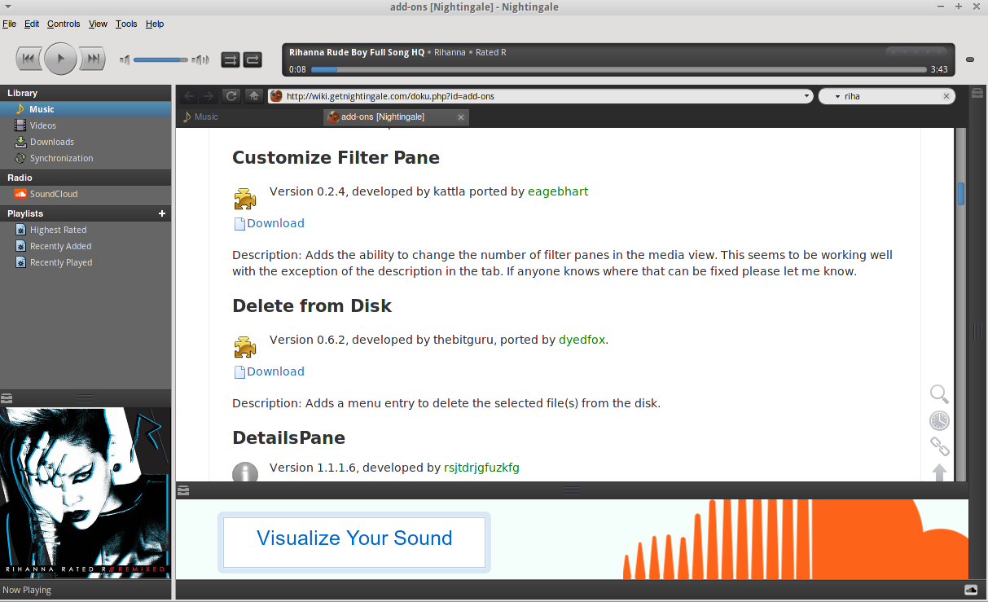The image size is (988, 602).
Task: Download the Customize Filter Pane add-on
Action: click(x=275, y=223)
